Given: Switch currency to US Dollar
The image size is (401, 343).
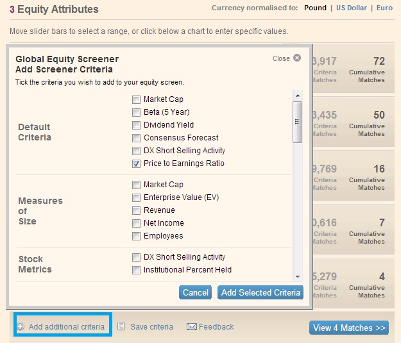Looking at the screenshot, I should point(351,8).
